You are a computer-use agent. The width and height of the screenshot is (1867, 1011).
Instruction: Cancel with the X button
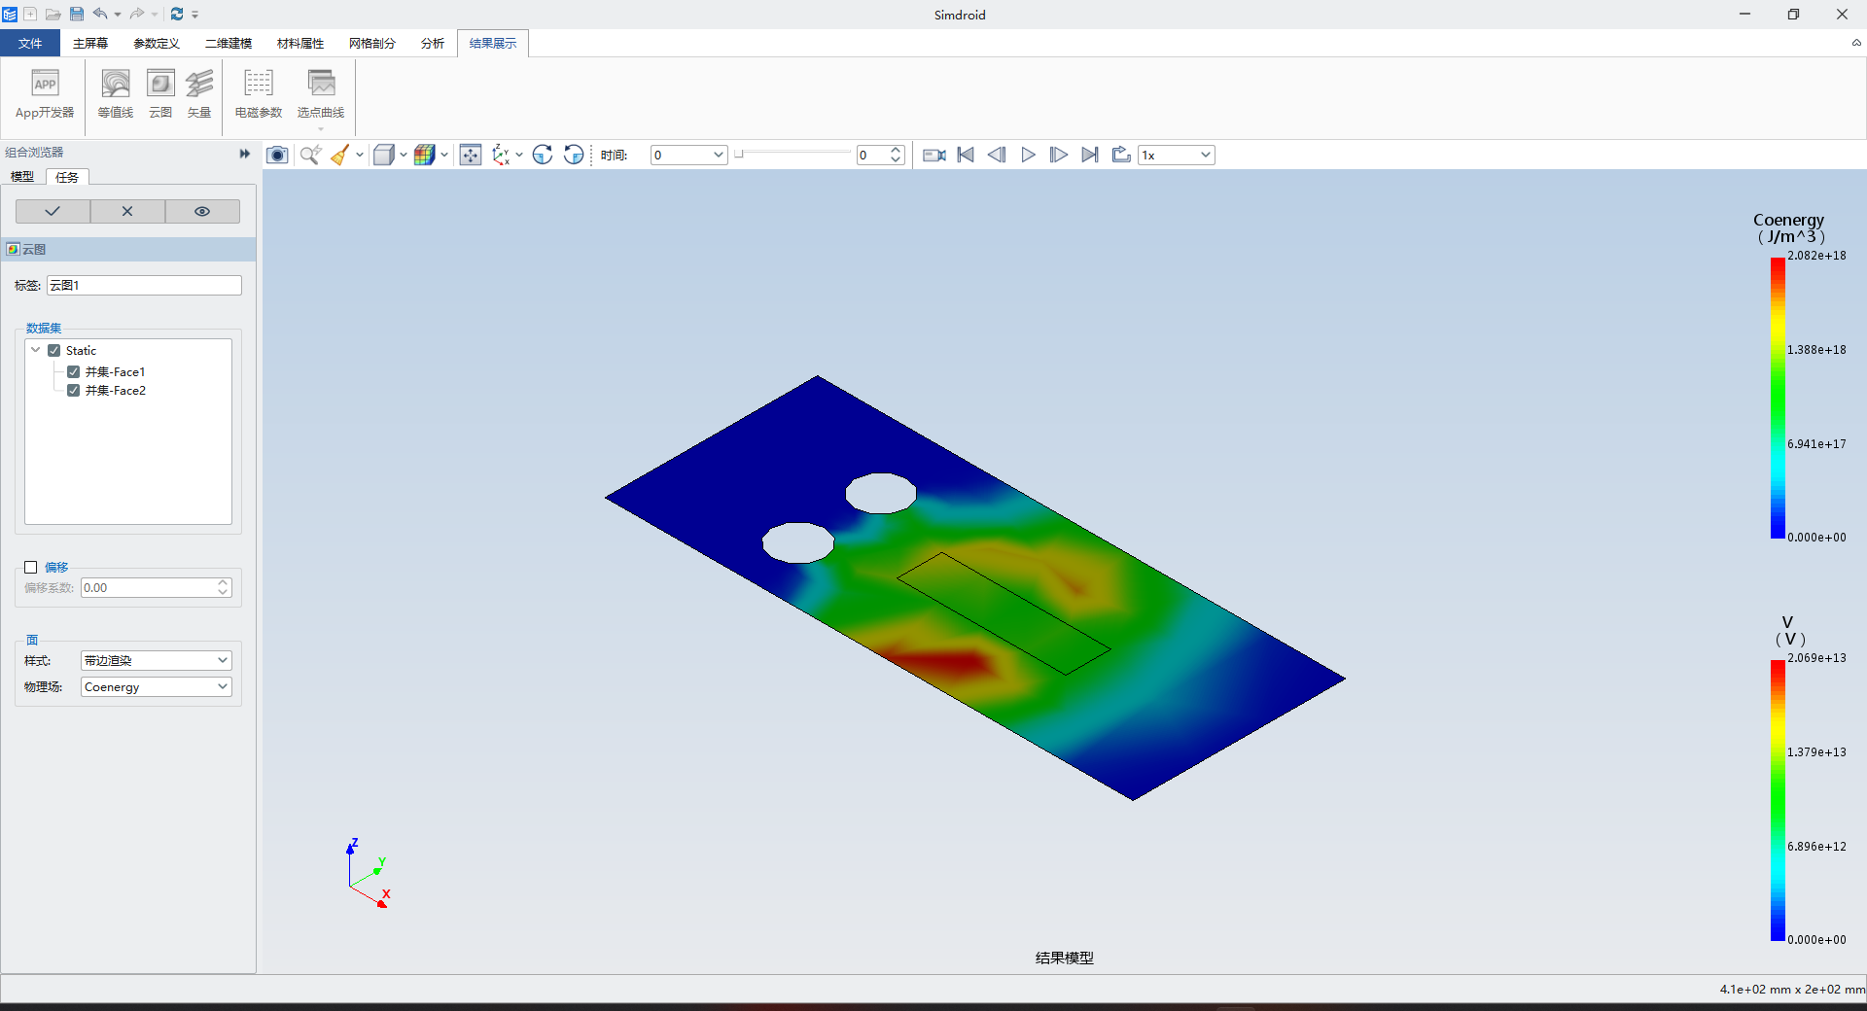click(x=127, y=211)
